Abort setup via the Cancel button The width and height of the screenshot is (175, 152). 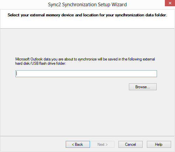click(131, 144)
